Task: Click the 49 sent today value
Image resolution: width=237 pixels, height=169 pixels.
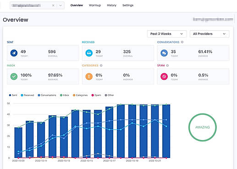Action: click(23, 51)
